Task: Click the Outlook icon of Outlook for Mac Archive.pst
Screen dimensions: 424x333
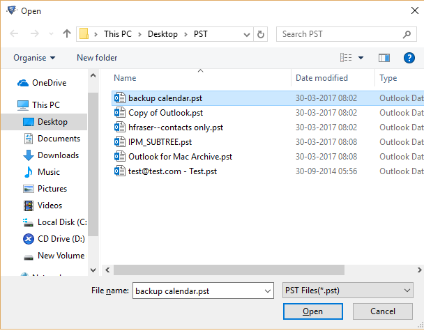Action: [x=119, y=156]
